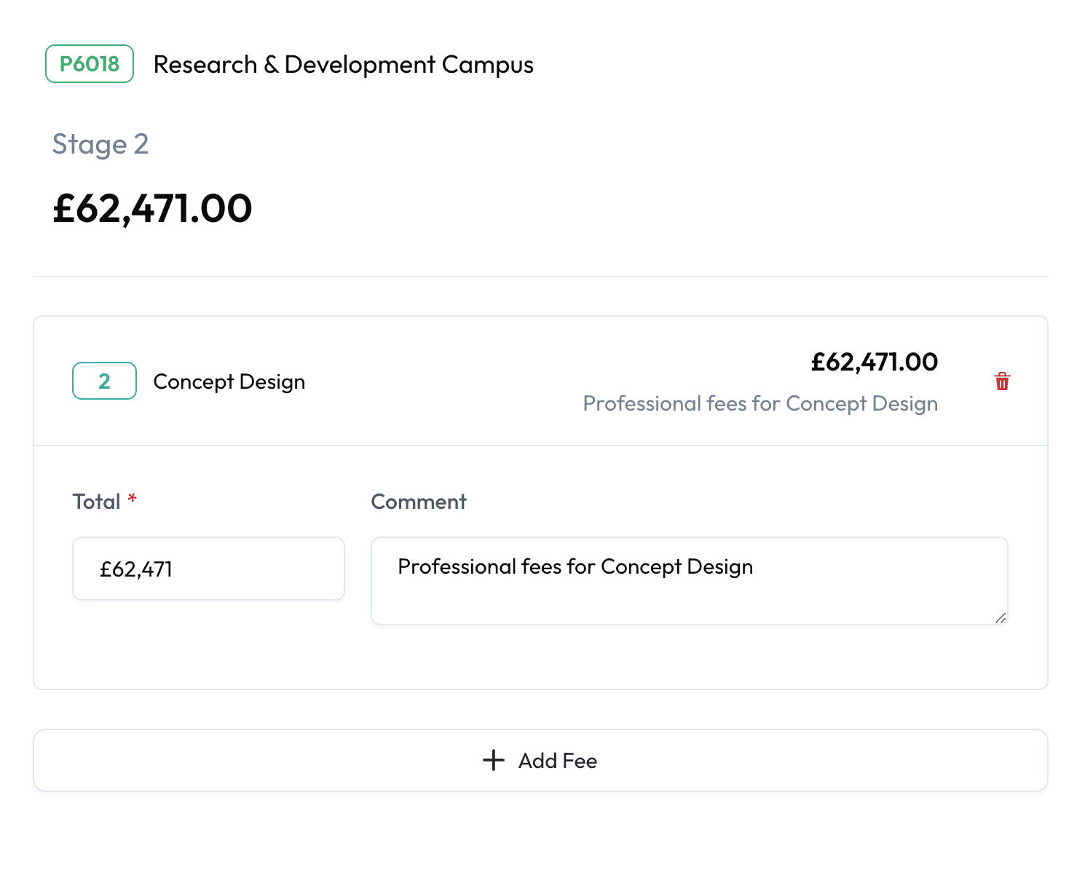Click the P6018 project code badge
The width and height of the screenshot is (1085, 894).
pos(90,64)
